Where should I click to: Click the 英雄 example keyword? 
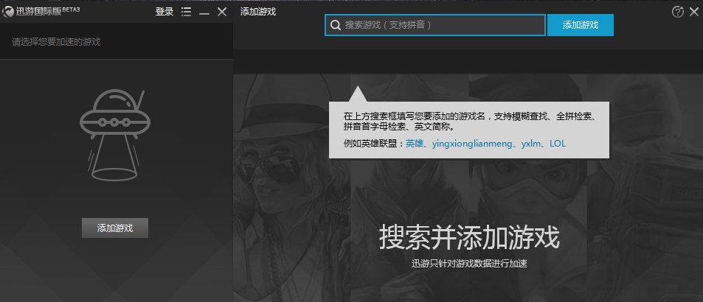(x=415, y=144)
